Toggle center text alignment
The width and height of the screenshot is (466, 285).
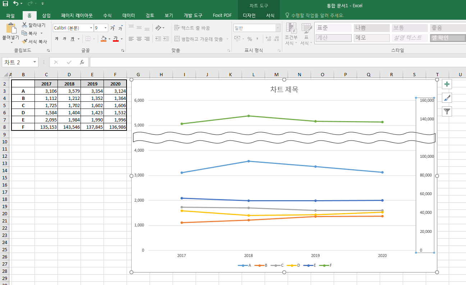tap(139, 38)
